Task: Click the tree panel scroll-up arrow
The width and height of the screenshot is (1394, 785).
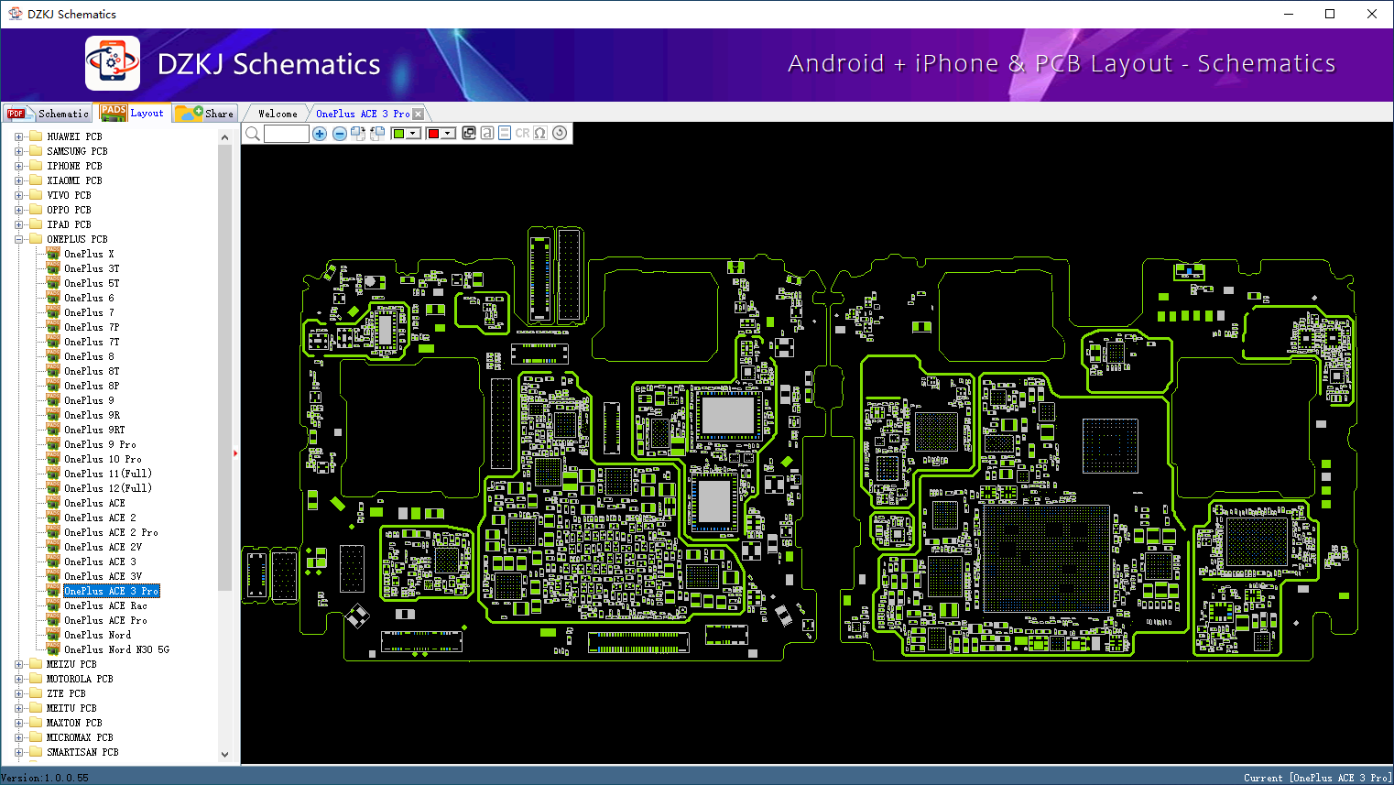Action: click(x=225, y=137)
